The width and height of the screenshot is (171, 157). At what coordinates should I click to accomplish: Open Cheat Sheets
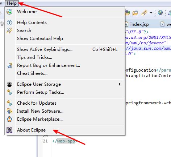64,73
